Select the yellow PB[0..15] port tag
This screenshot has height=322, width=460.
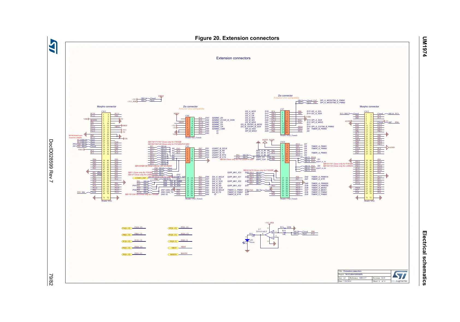tap(126, 235)
